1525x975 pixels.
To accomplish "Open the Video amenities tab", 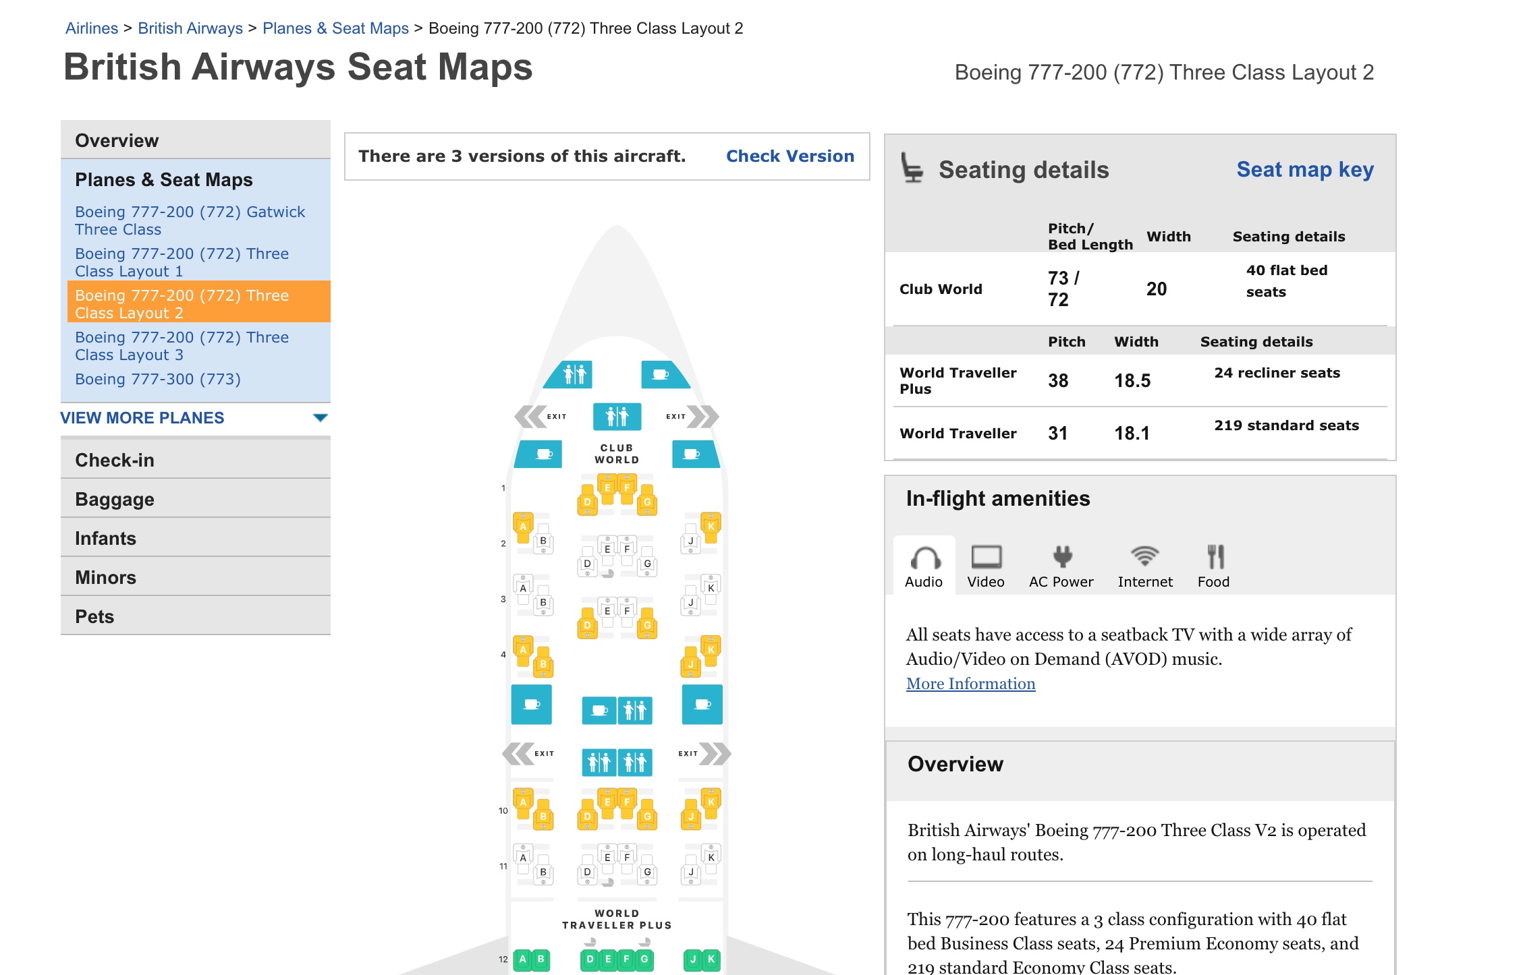I will 985,566.
